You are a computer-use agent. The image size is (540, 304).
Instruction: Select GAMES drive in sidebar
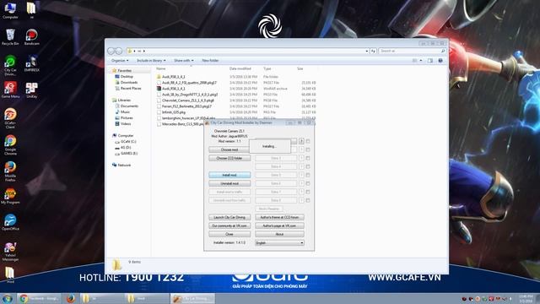(x=128, y=154)
